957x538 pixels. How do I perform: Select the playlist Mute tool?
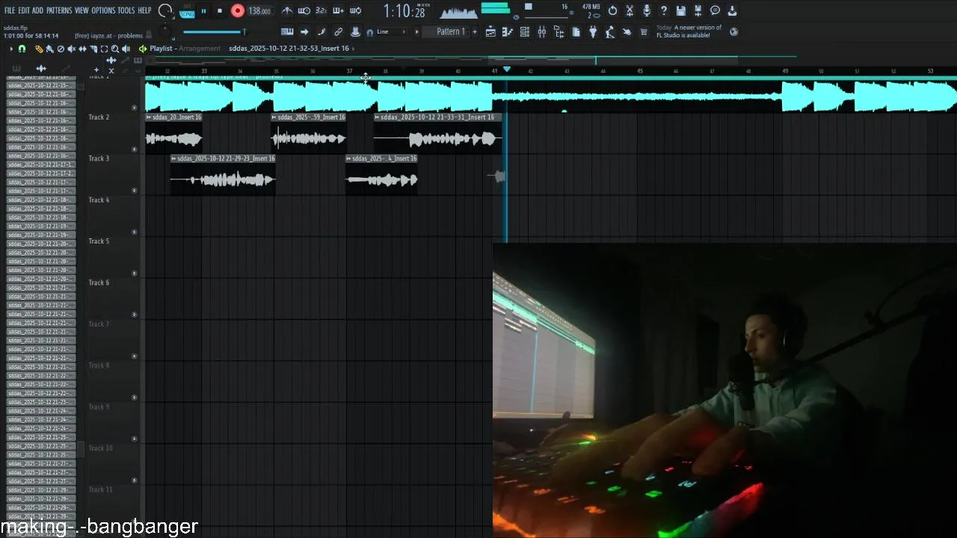click(x=71, y=49)
